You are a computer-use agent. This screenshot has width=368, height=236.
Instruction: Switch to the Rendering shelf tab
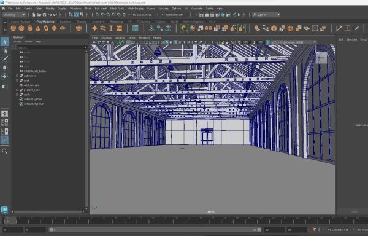117,22
